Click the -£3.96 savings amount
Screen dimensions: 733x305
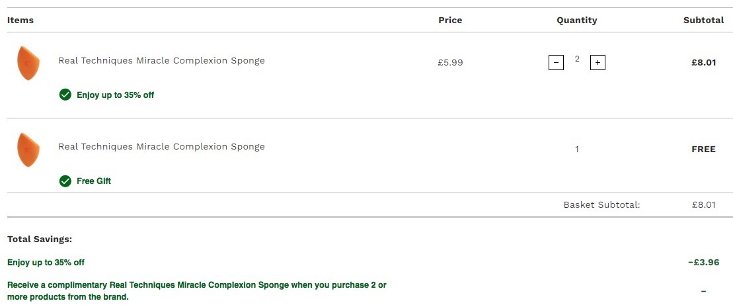click(x=703, y=263)
